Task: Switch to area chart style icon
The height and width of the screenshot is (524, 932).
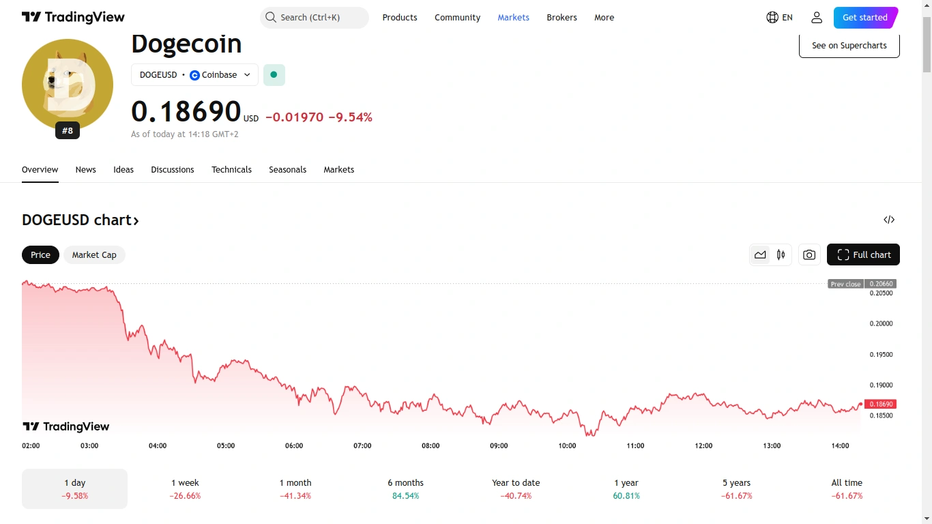Action: tap(760, 255)
